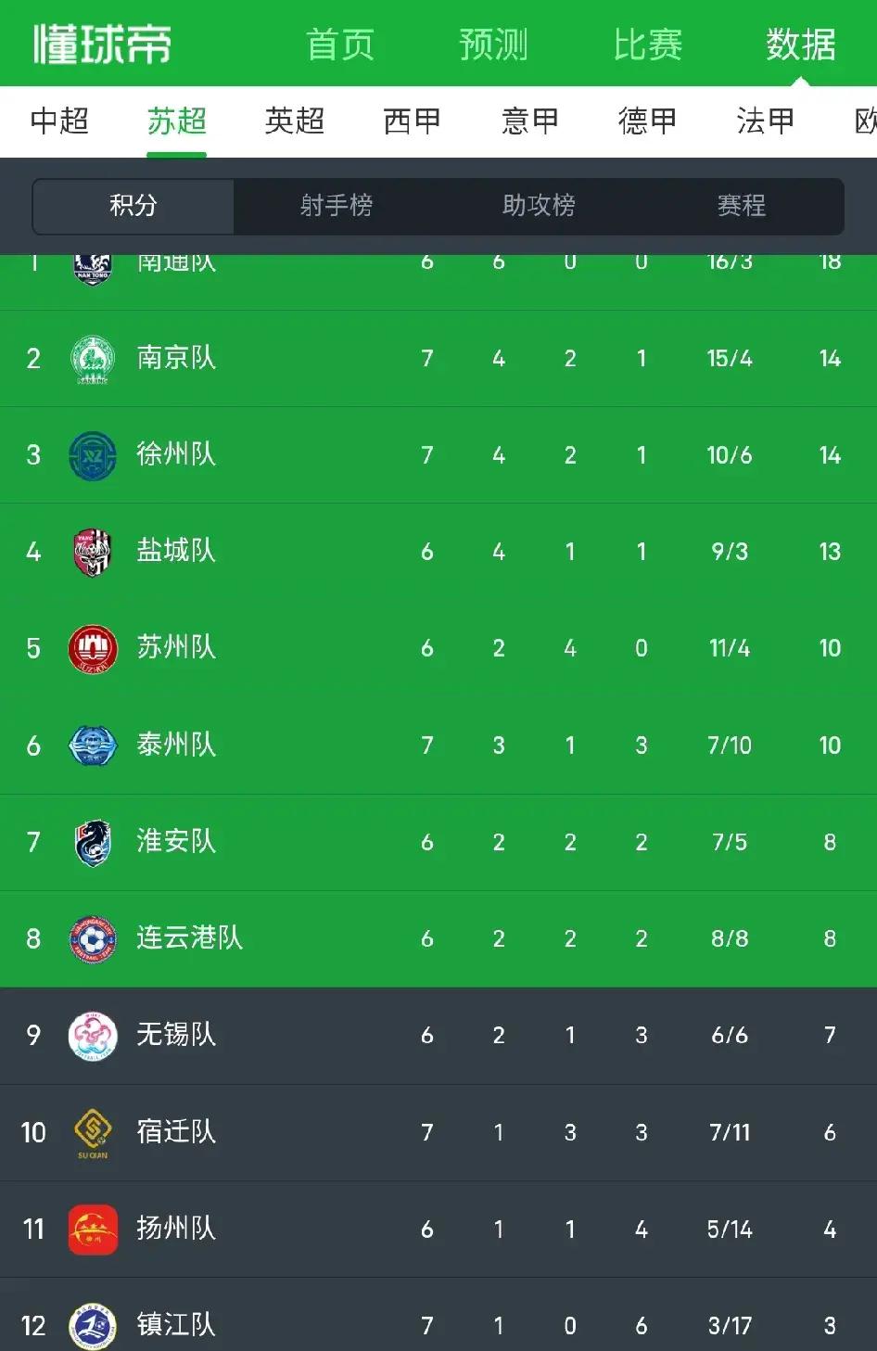Viewport: 877px width, 1351px height.
Task: Click the 盐城队 tiger crest icon
Action: 90,552
